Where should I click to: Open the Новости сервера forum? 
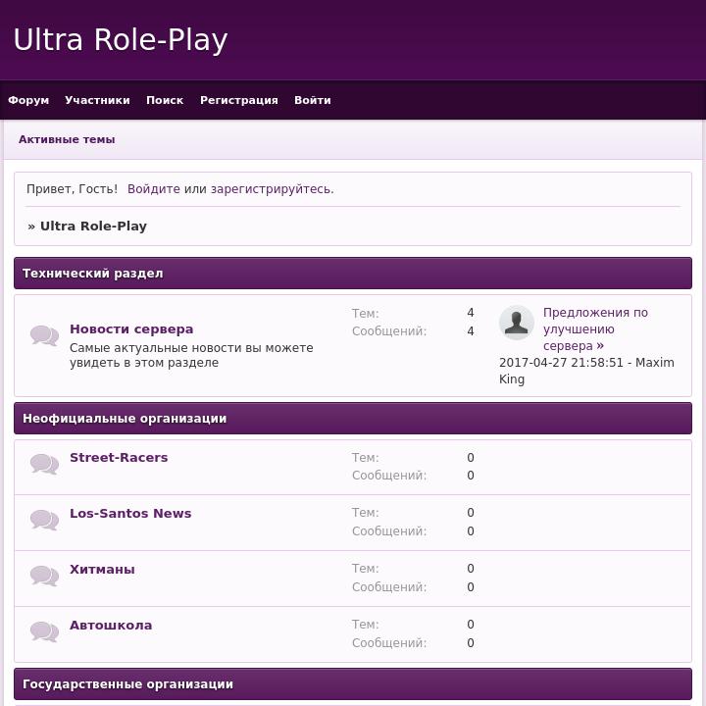pos(131,329)
